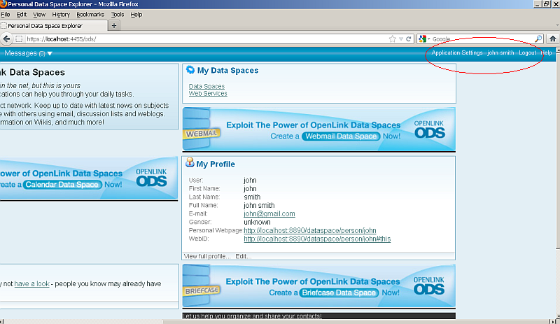
Task: Click the Application Settings link
Action: (x=456, y=53)
